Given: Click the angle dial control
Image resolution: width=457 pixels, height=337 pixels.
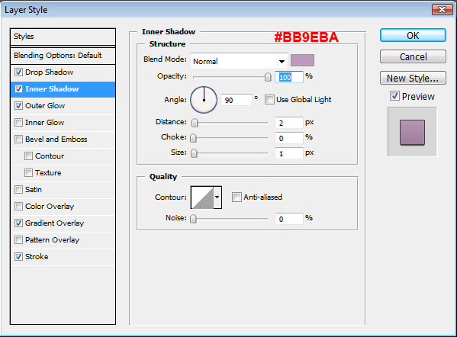Looking at the screenshot, I should tap(204, 100).
